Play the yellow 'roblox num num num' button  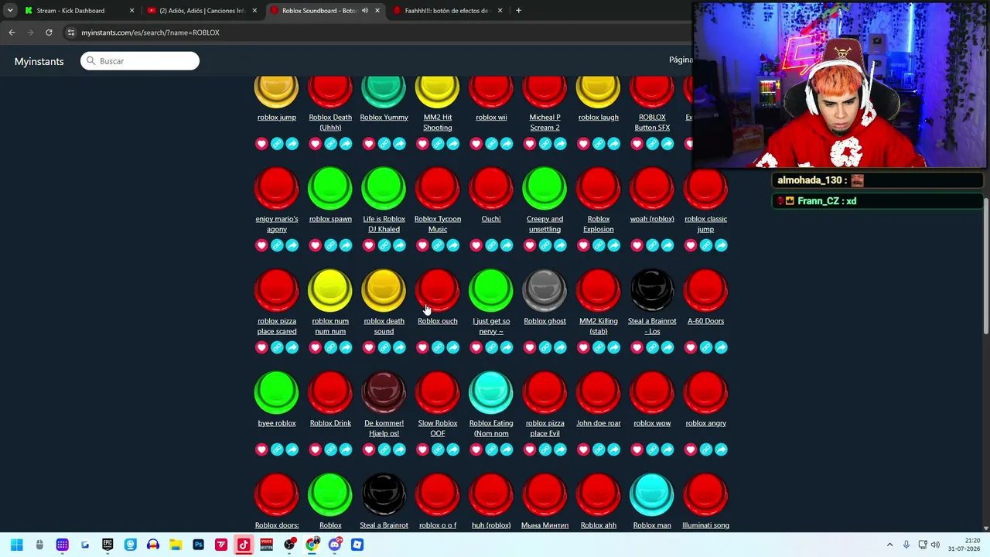[330, 290]
